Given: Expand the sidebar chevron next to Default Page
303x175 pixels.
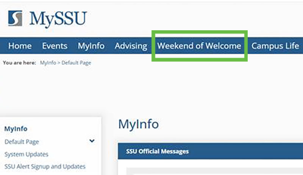Looking at the screenshot, I should coord(92,141).
